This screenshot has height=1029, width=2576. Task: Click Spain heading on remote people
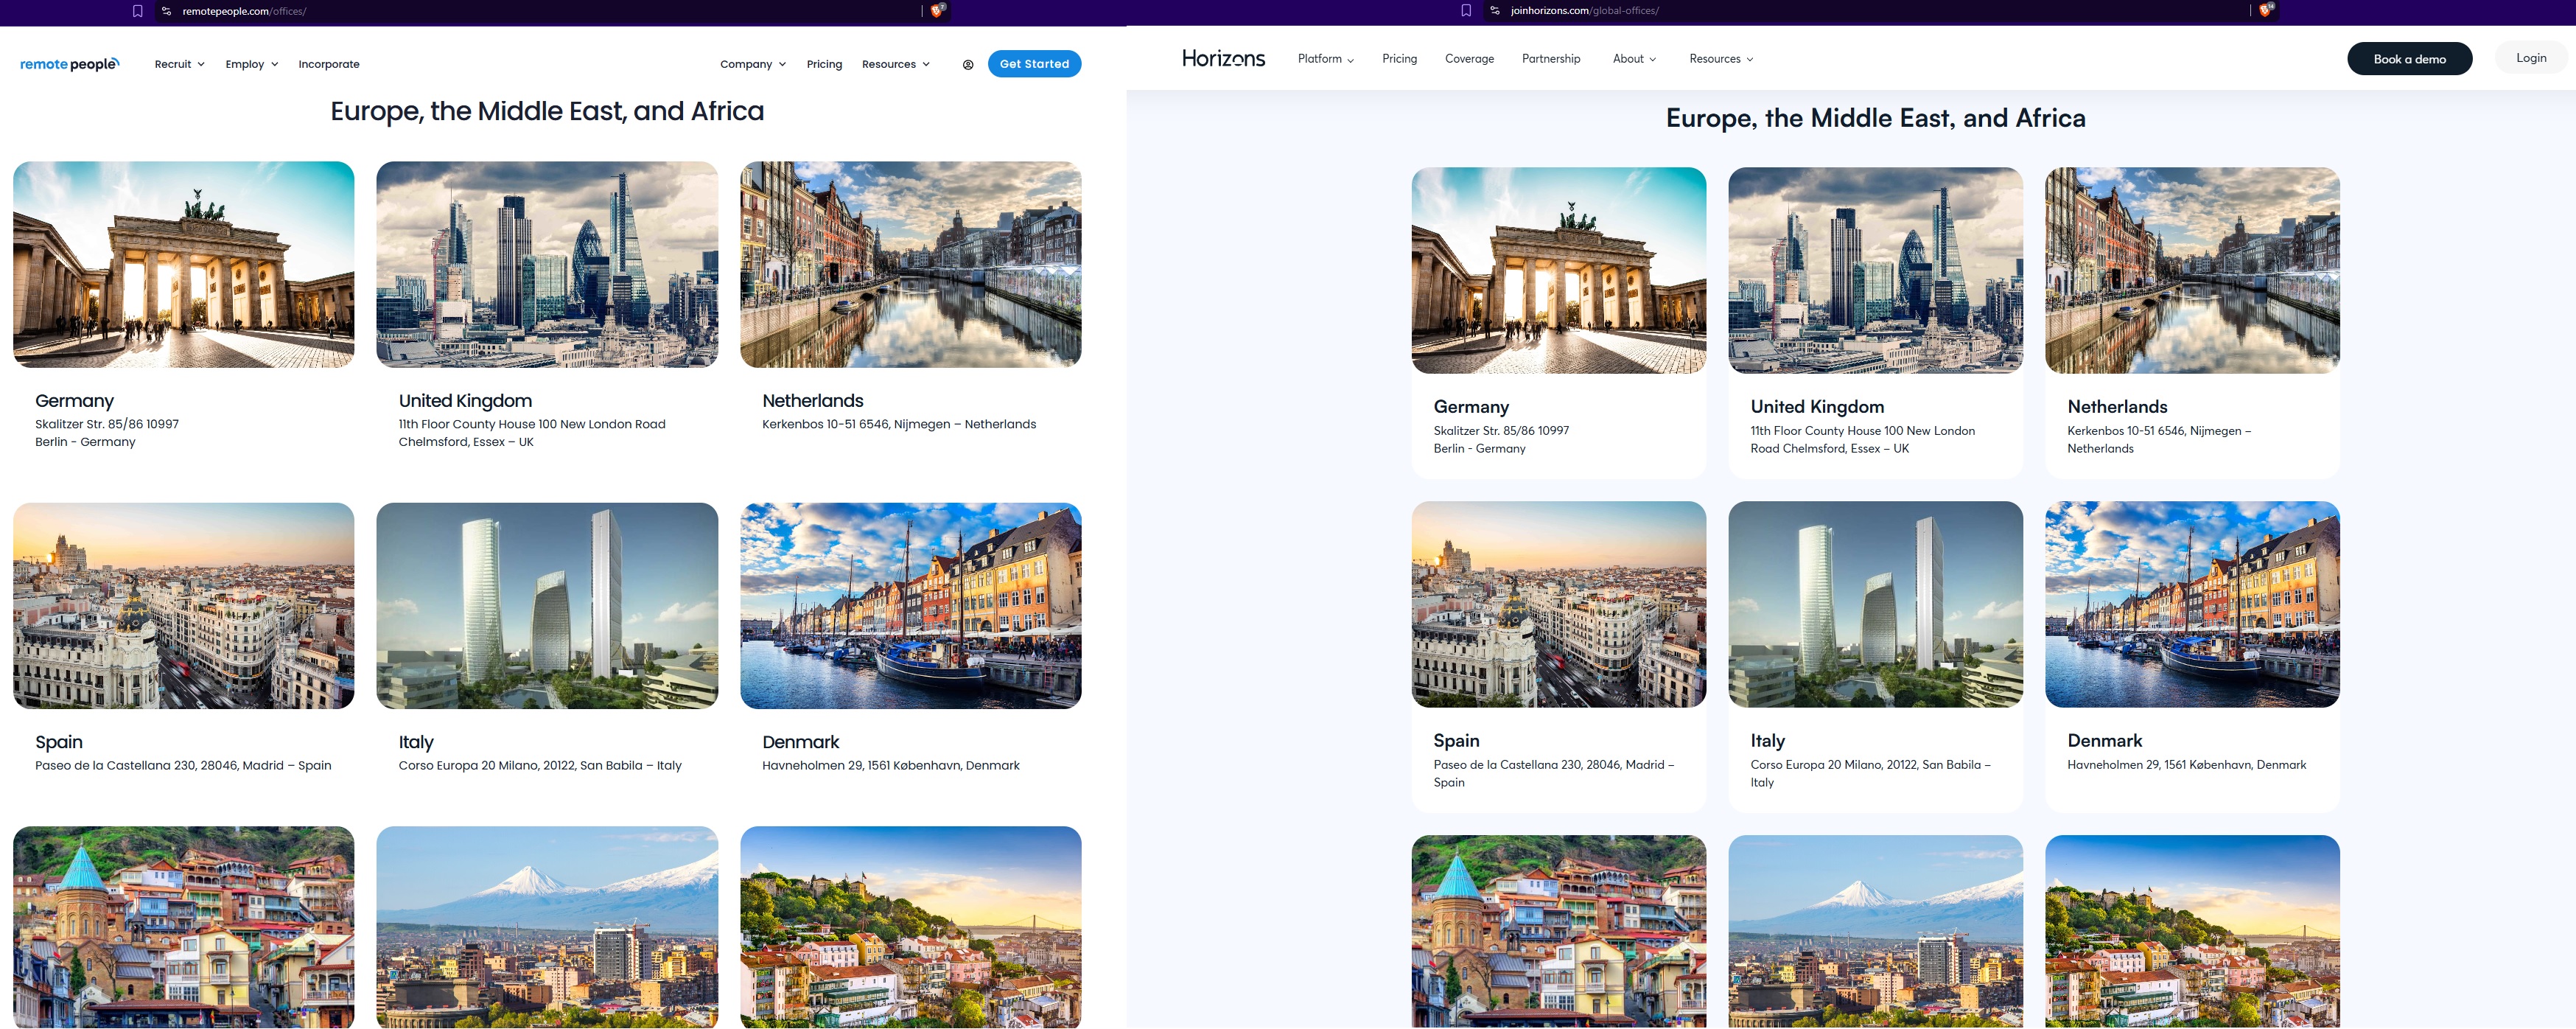click(x=59, y=742)
